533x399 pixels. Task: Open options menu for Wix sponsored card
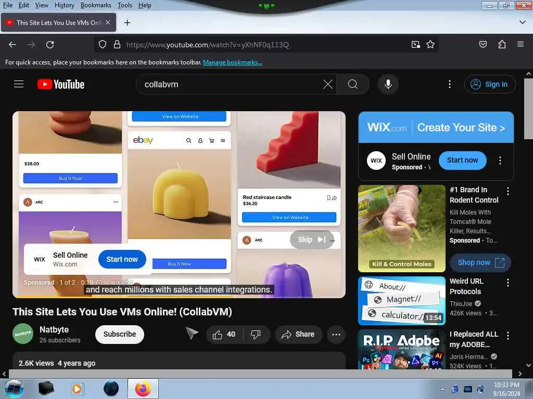[500, 161]
